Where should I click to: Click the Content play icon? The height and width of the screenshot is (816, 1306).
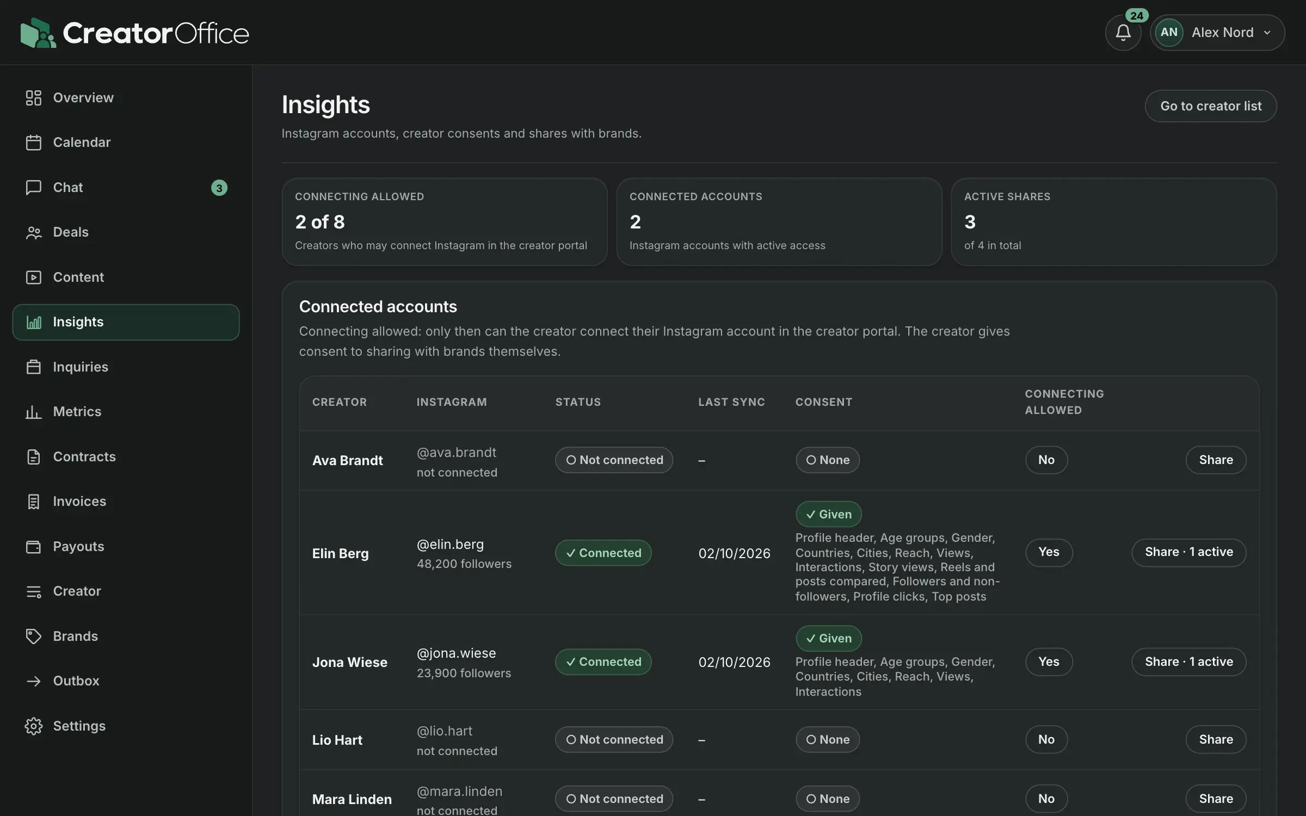(x=34, y=277)
